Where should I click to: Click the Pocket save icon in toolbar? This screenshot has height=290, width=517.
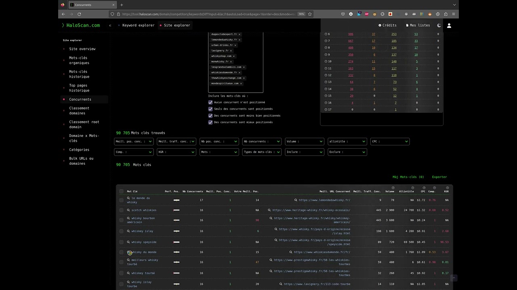(x=343, y=14)
